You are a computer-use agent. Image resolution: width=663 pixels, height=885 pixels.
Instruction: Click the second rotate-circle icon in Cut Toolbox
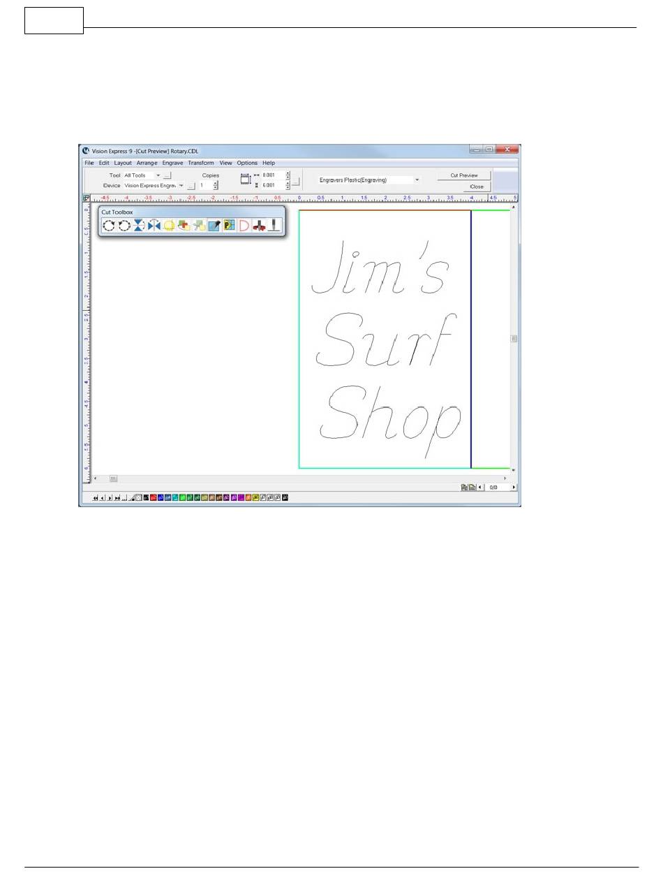(124, 226)
